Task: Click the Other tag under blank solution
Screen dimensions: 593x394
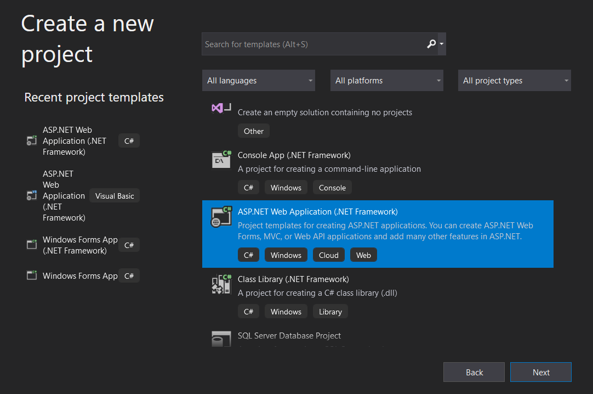Action: [253, 131]
